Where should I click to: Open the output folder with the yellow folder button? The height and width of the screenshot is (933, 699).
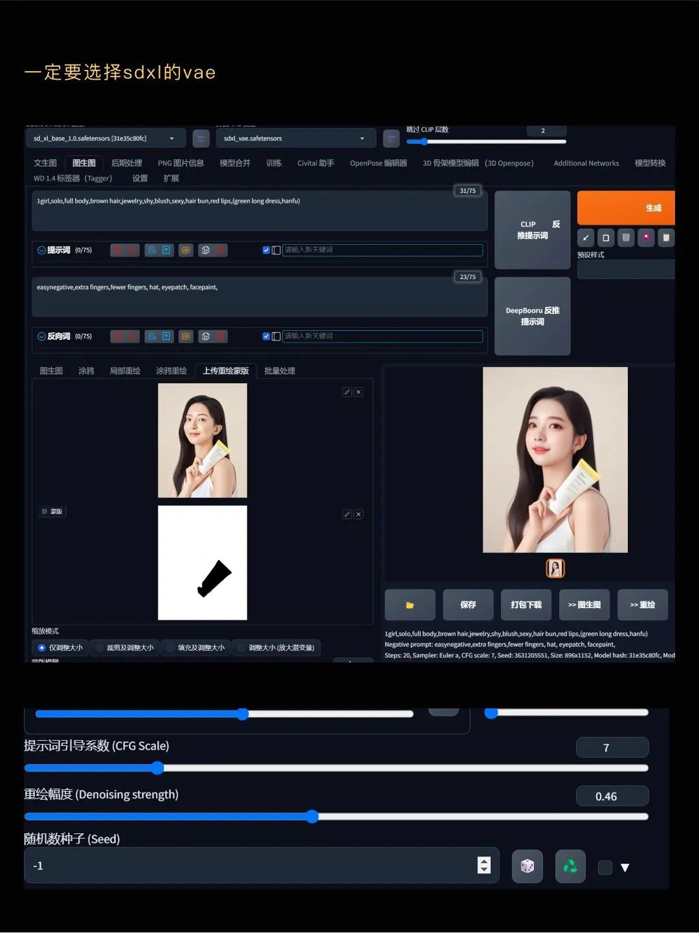coord(410,605)
